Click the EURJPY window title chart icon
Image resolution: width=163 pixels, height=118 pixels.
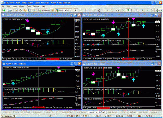[x=84, y=64]
